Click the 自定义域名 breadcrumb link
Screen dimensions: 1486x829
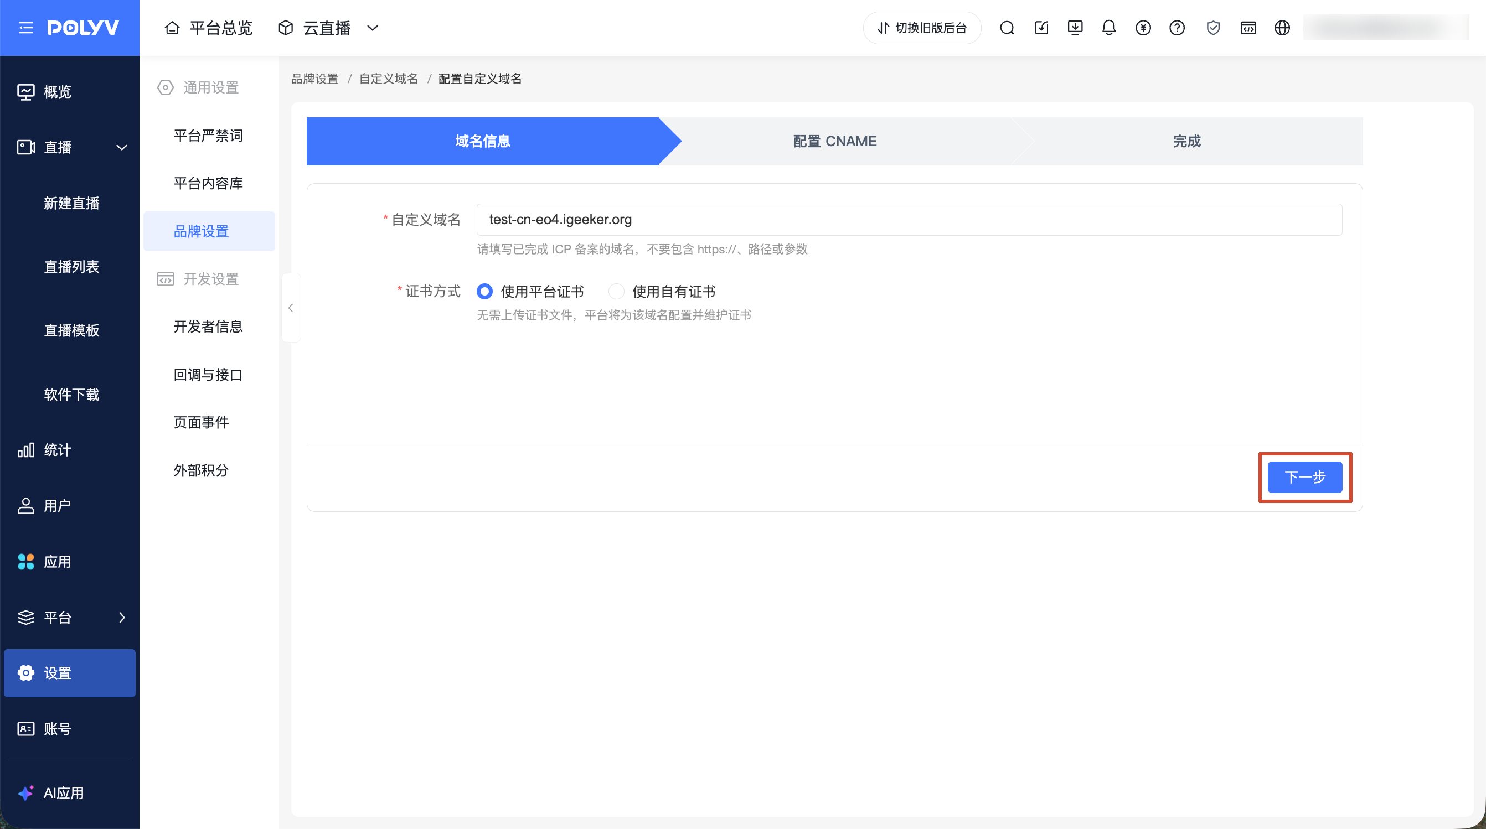click(x=389, y=79)
